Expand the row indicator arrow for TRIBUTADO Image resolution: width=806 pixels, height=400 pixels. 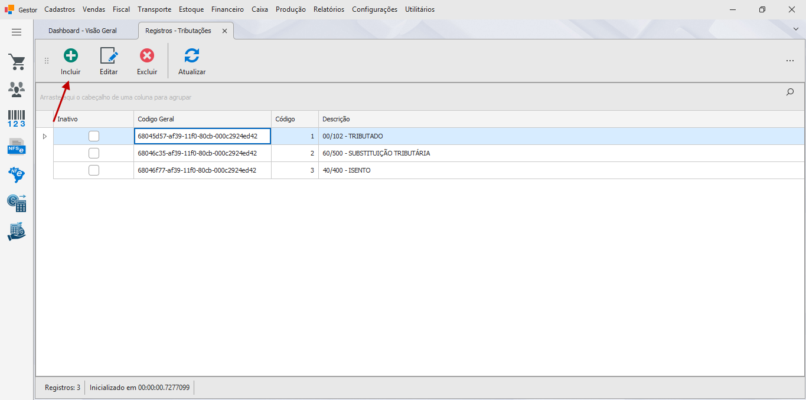(44, 136)
